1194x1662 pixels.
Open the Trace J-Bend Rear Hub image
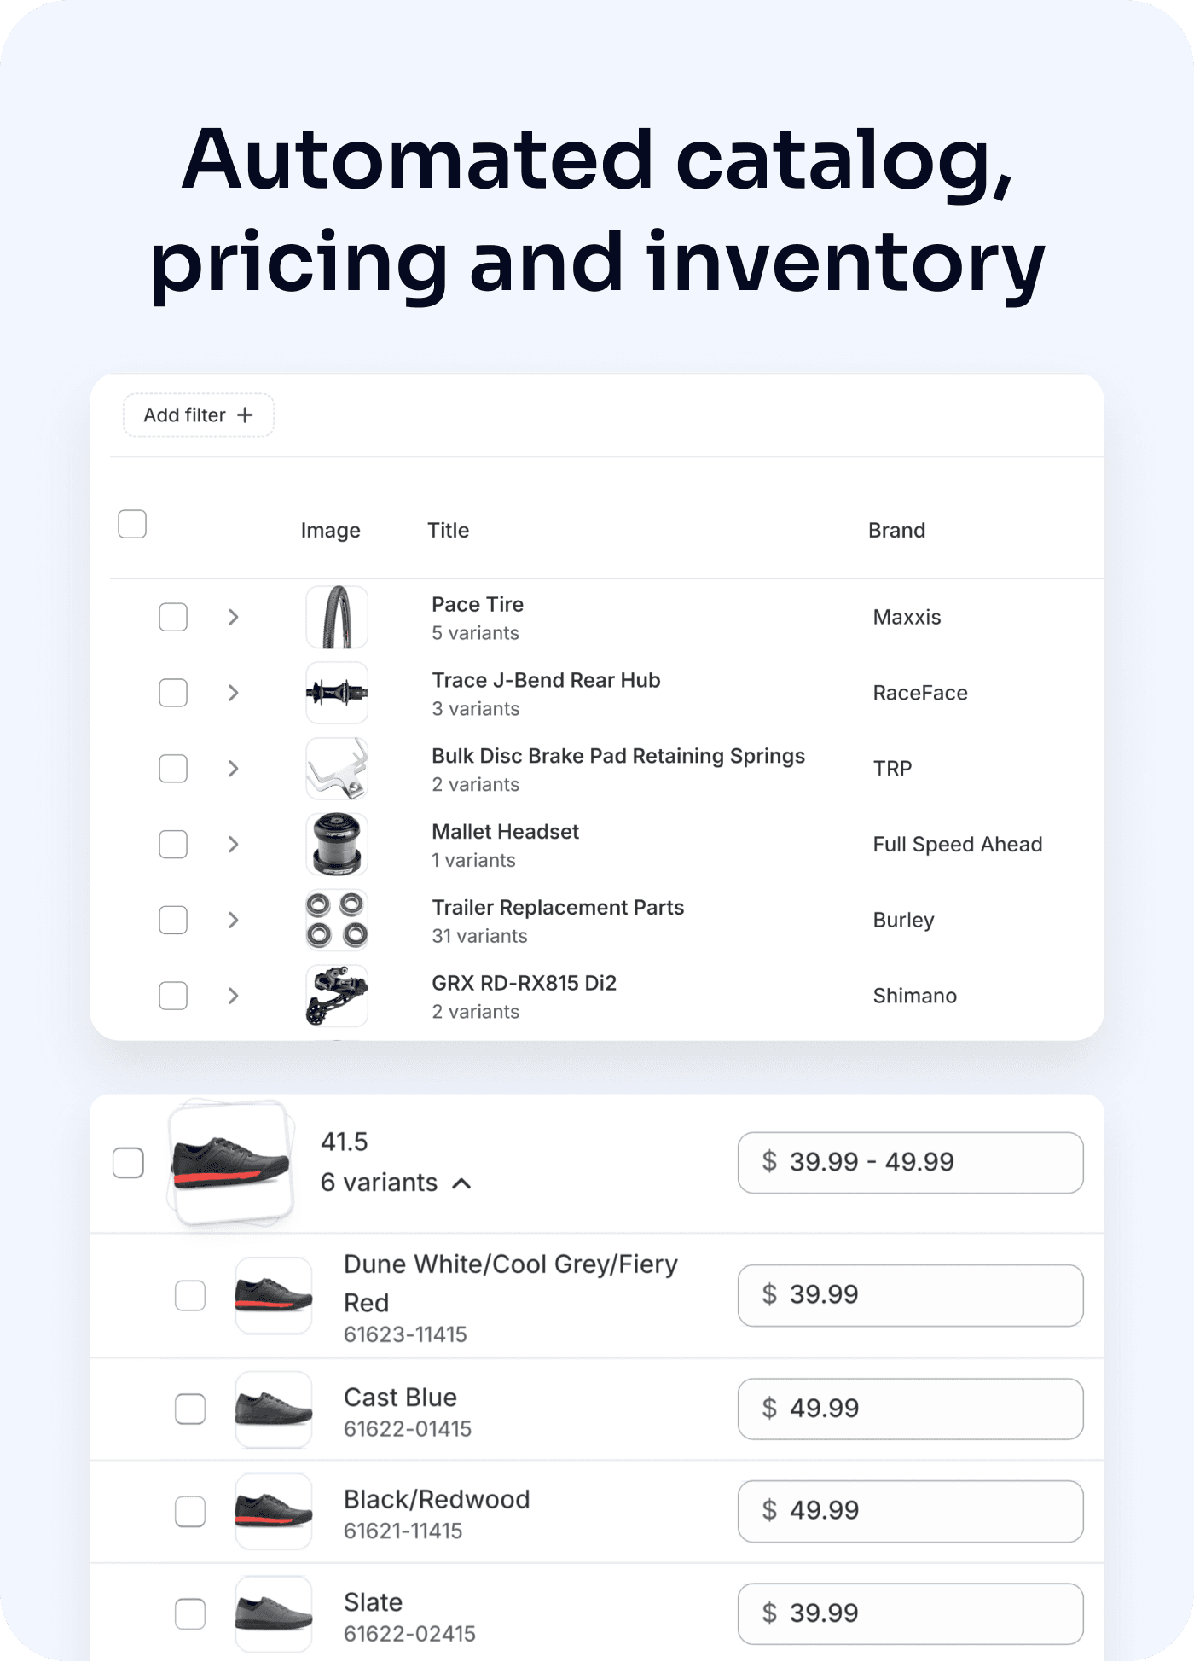336,692
